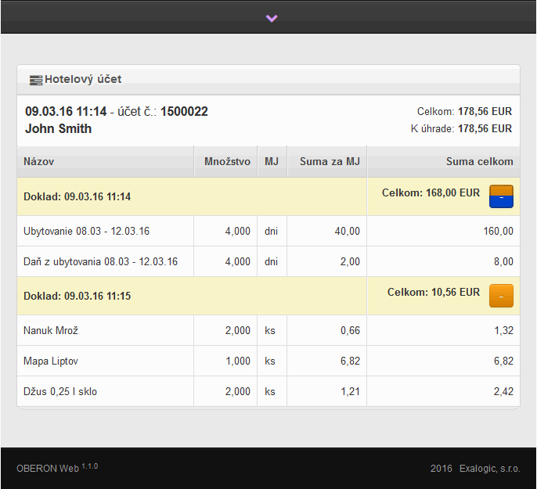The width and height of the screenshot is (537, 489).
Task: Click the Množstvo column header
Action: pyautogui.click(x=227, y=162)
